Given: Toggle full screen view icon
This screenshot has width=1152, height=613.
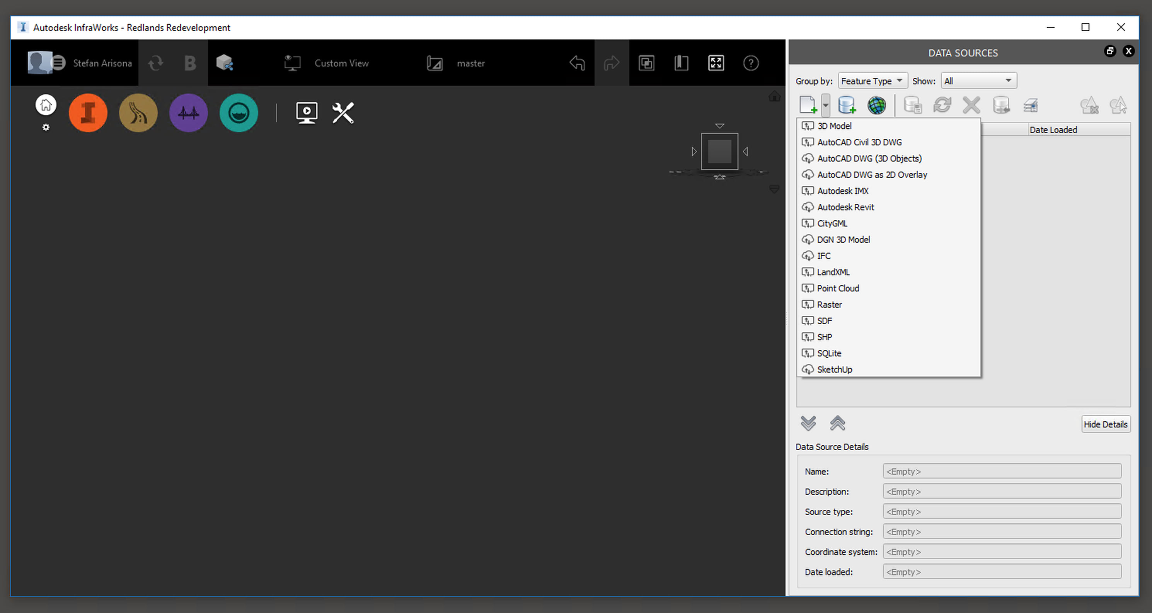Looking at the screenshot, I should coord(716,63).
